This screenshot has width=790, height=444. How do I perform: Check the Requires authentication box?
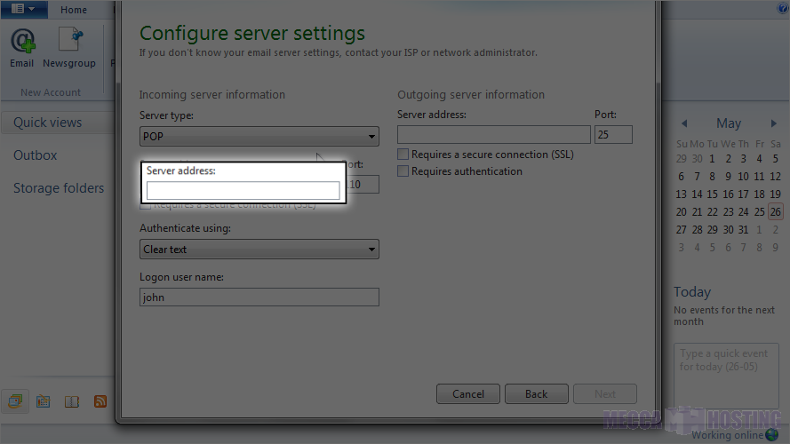coord(403,171)
